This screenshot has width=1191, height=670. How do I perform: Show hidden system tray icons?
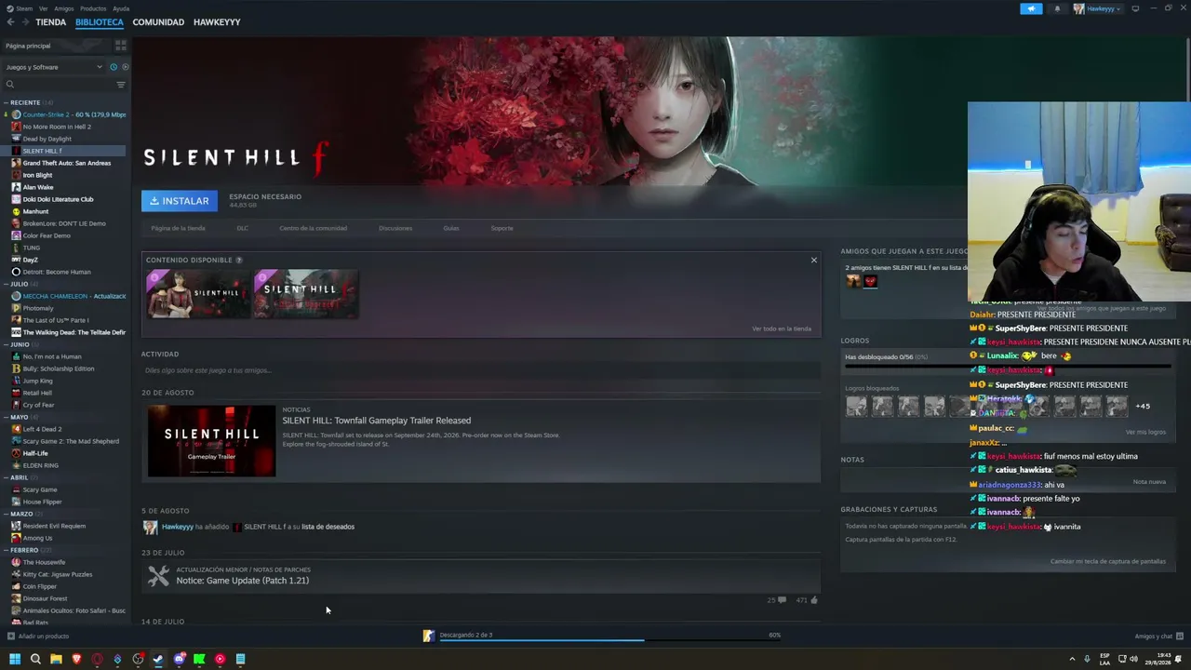point(1072,659)
